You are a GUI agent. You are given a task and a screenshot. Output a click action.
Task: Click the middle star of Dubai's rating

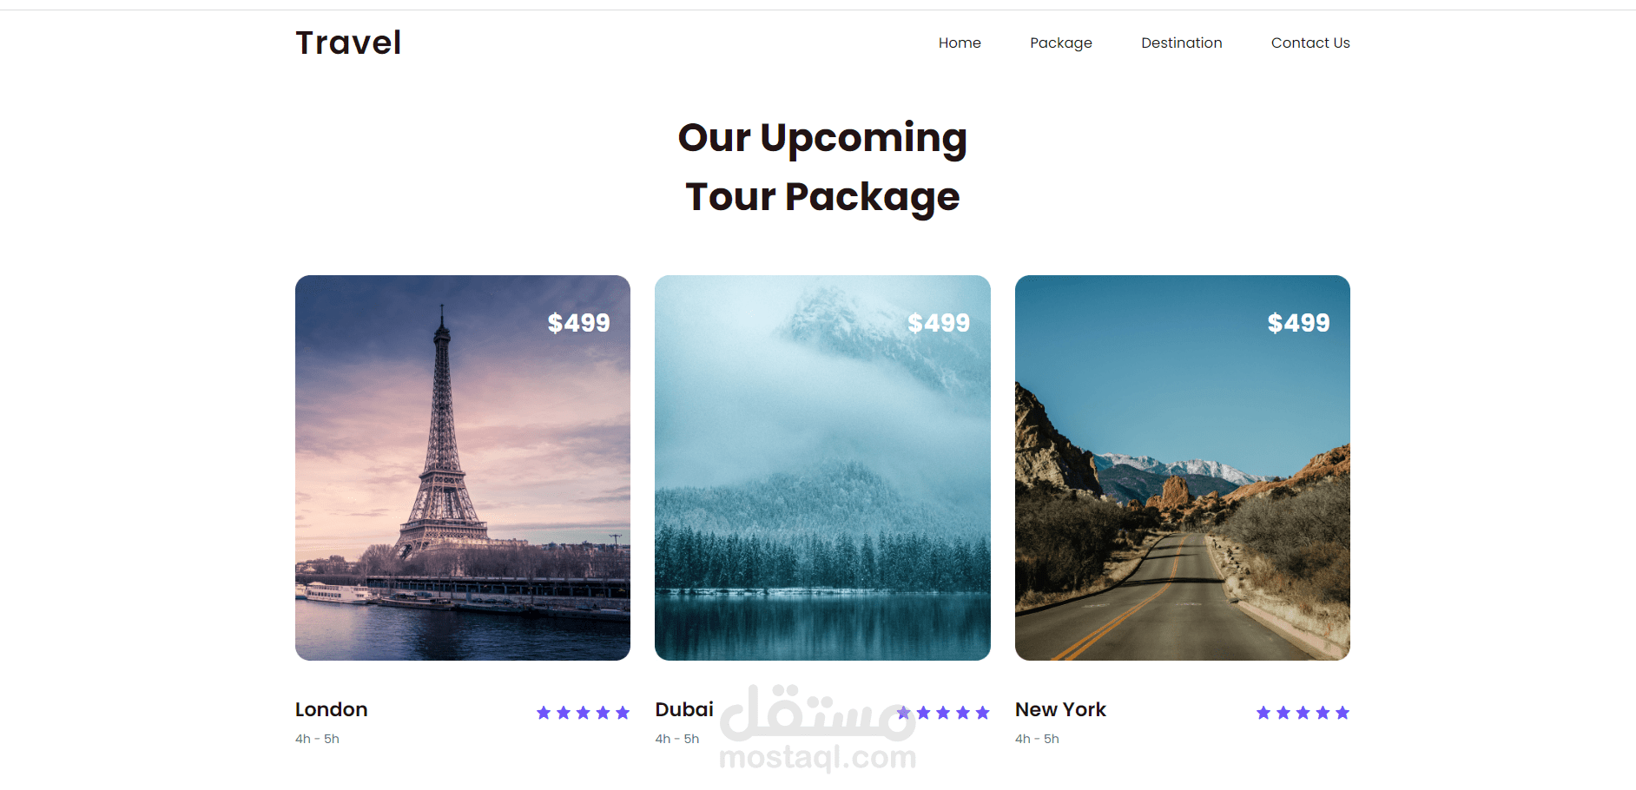[x=943, y=713]
